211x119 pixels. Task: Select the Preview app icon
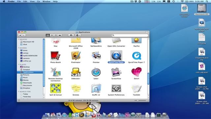pyautogui.click(x=96, y=56)
